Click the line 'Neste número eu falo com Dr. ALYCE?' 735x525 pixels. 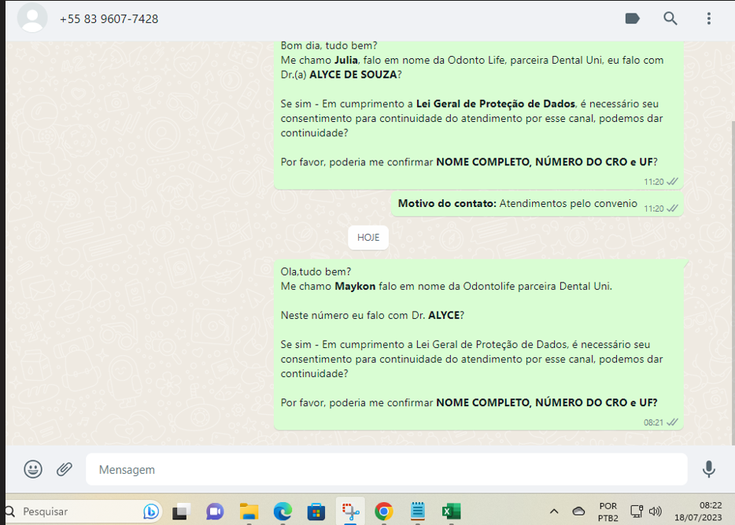pyautogui.click(x=372, y=316)
